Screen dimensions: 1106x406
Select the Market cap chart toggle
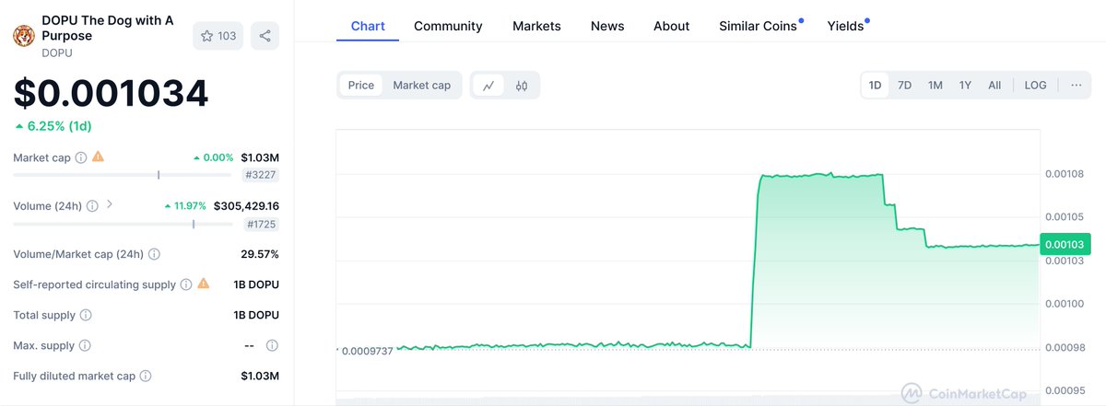(x=422, y=85)
